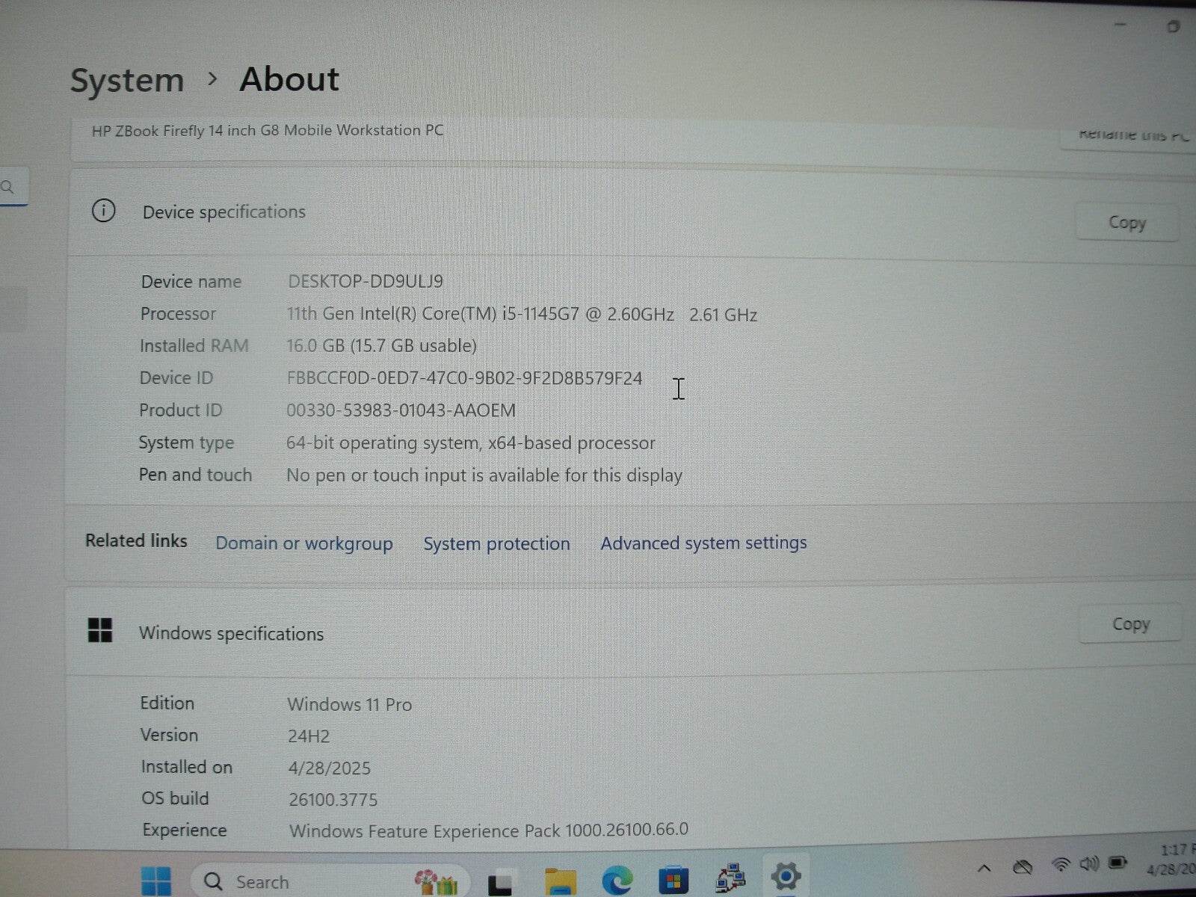Copy the Windows specifications details
1196x897 pixels.
[1130, 623]
